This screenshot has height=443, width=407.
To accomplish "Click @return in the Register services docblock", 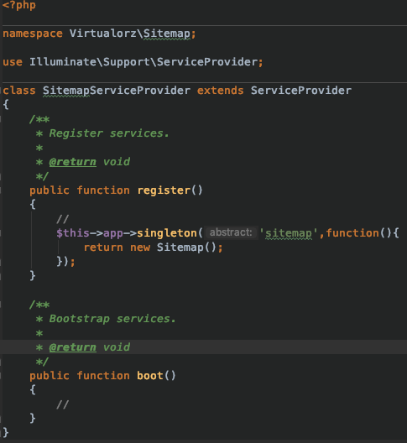I will (x=73, y=162).
